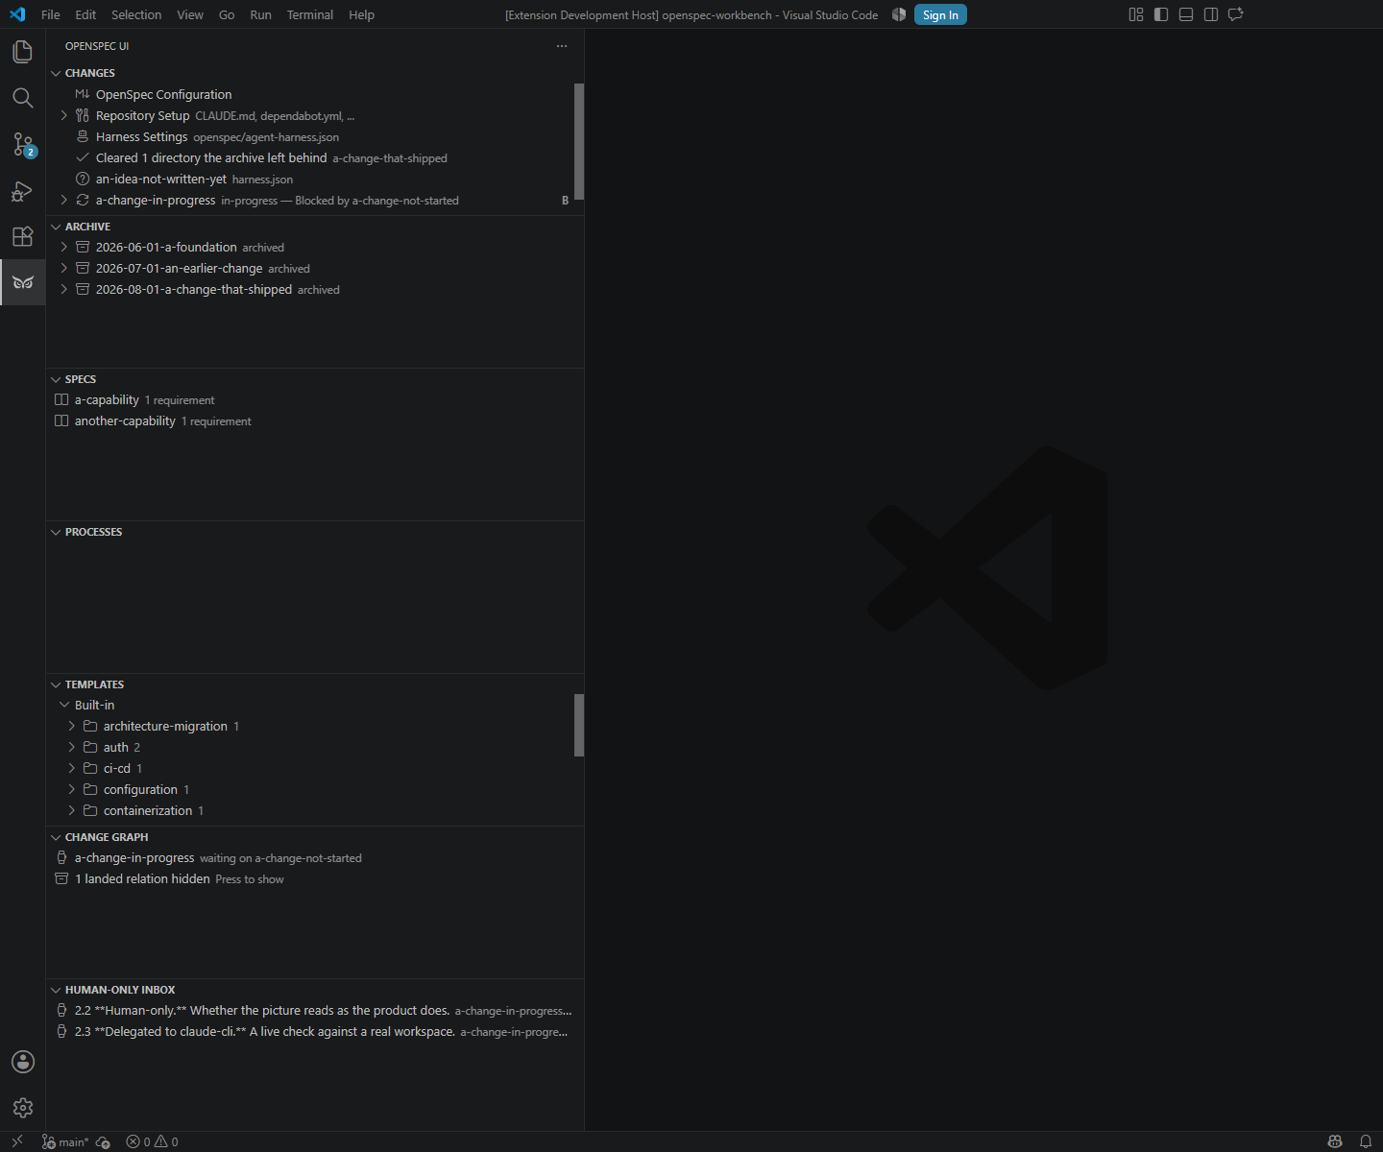This screenshot has width=1383, height=1152.
Task: Collapse the HUMAN-ONLY INBOX section
Action: pyautogui.click(x=56, y=990)
